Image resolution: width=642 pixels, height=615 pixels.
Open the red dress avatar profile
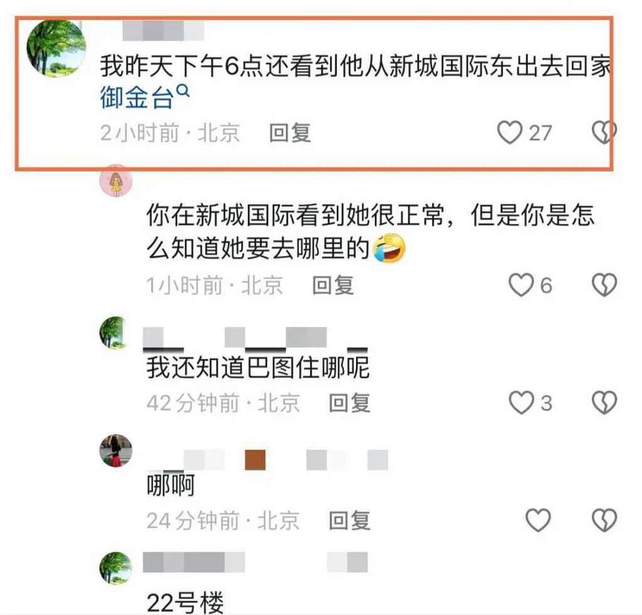tap(116, 451)
